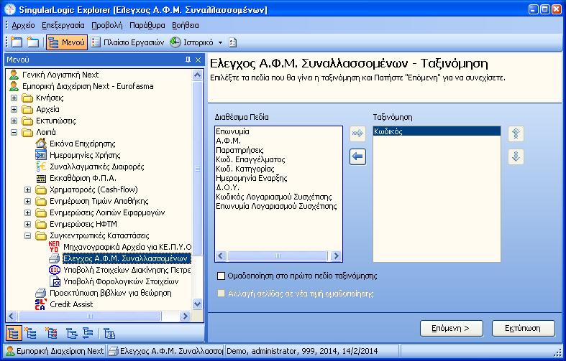Expand Ενημερώσεις ΗΦΤΜ folder
The image size is (566, 361).
(27, 224)
